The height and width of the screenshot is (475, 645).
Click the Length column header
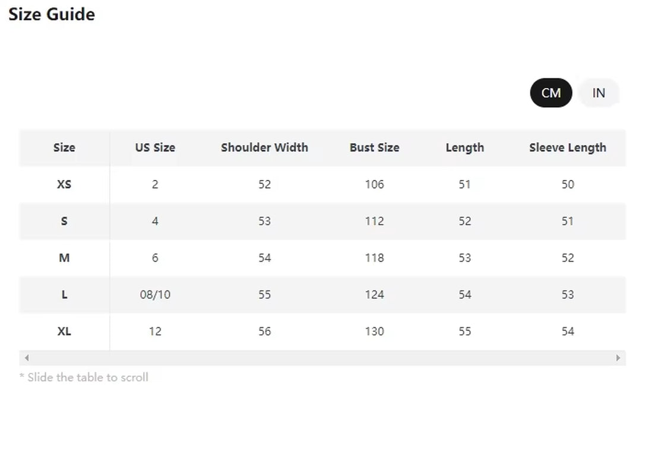point(465,148)
